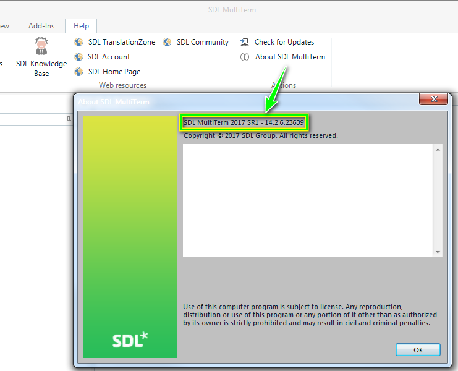This screenshot has height=371, width=458.
Task: Click the scrollbar up arrow in text box
Action: (438, 150)
